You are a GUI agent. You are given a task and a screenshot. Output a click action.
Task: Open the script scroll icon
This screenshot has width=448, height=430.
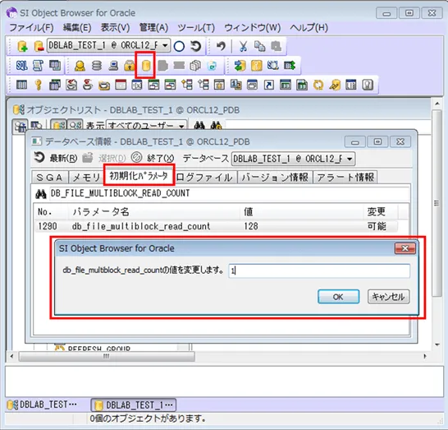[x=38, y=66]
